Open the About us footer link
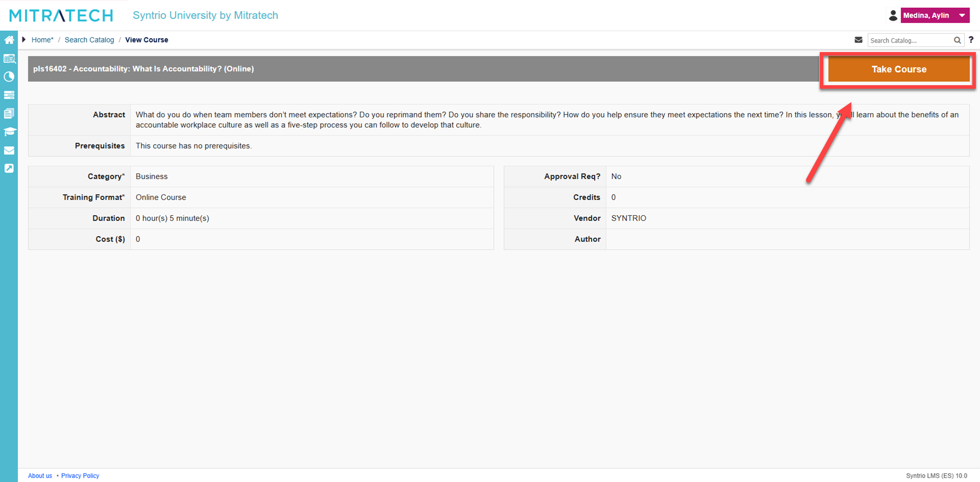The width and height of the screenshot is (980, 482). (40, 475)
